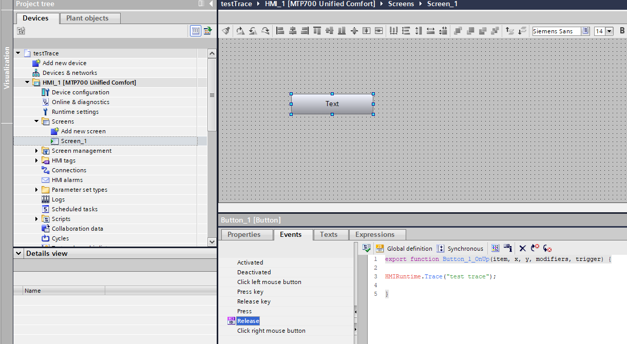Click the JS Global definition icon

(x=380, y=248)
